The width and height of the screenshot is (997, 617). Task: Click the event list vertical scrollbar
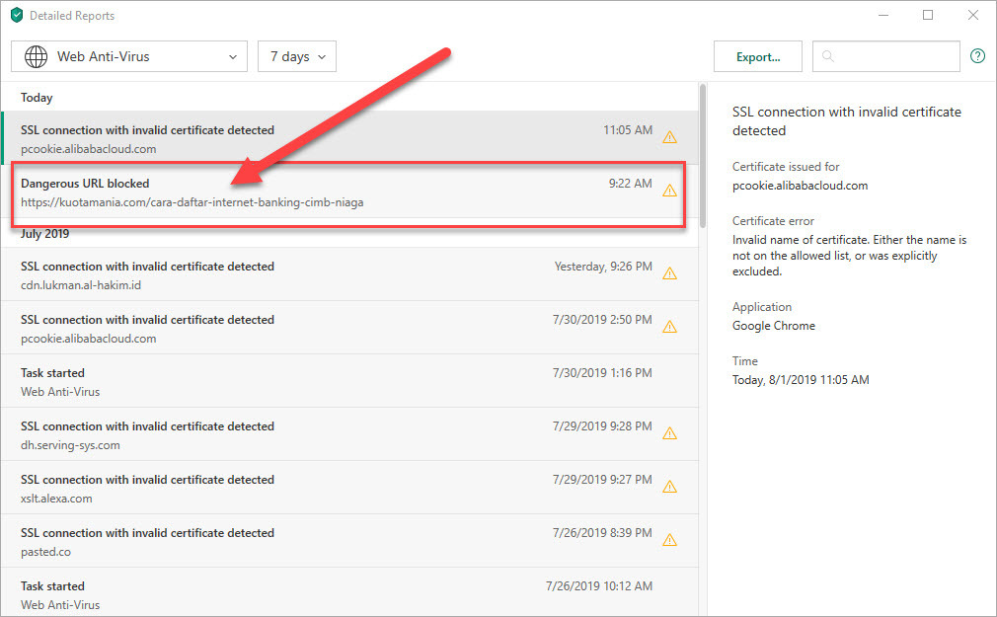tap(702, 158)
